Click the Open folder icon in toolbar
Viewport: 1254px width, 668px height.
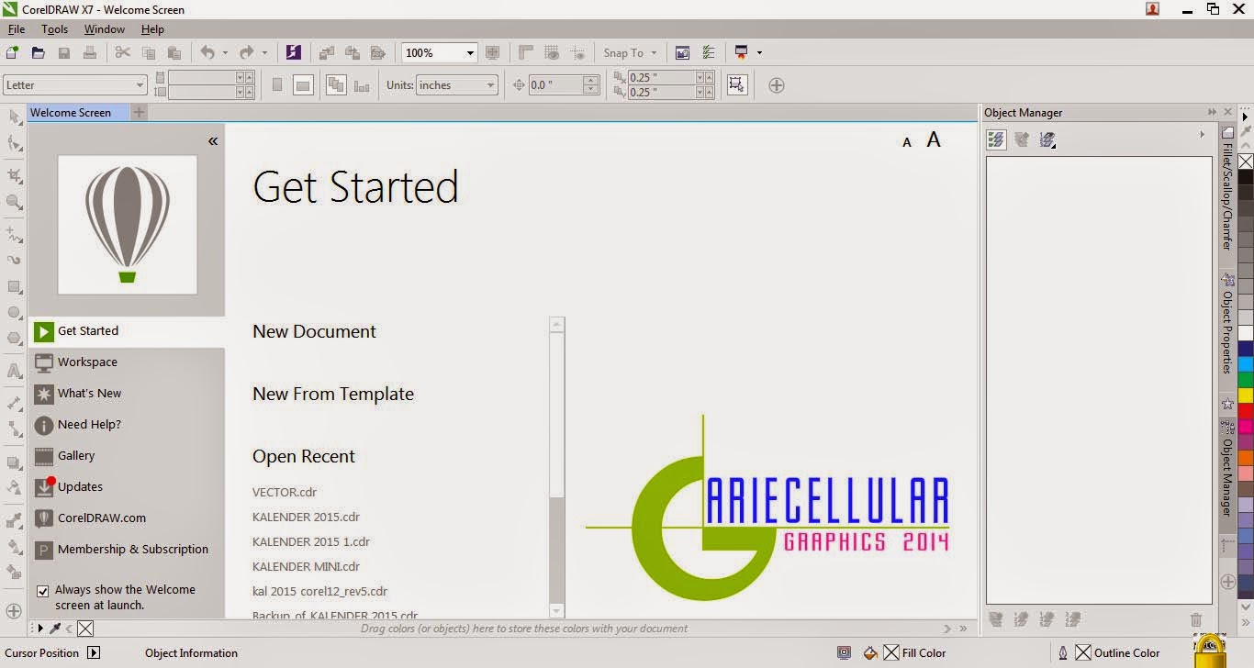[x=38, y=52]
